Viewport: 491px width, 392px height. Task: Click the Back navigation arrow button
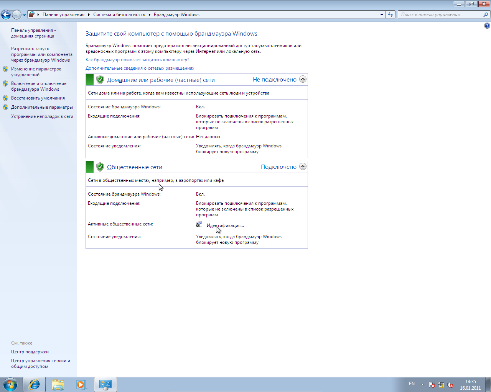pyautogui.click(x=6, y=15)
